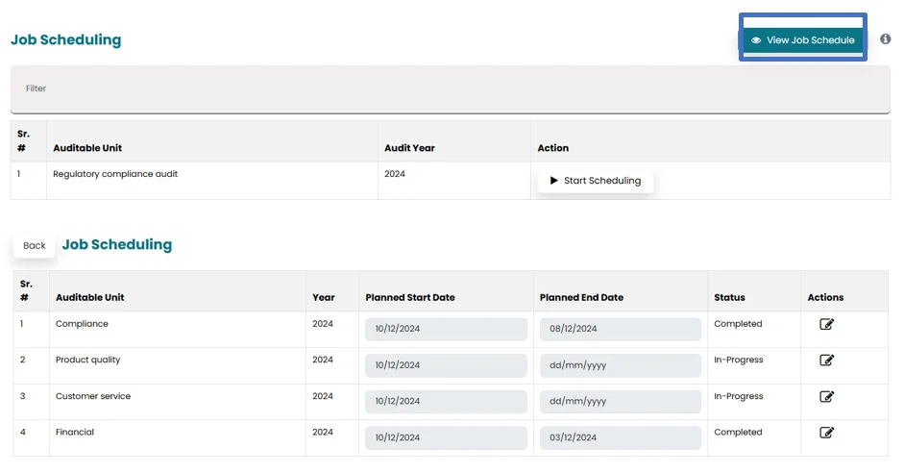Click Product quality planned start date field
This screenshot has height=473, width=904.
[446, 365]
